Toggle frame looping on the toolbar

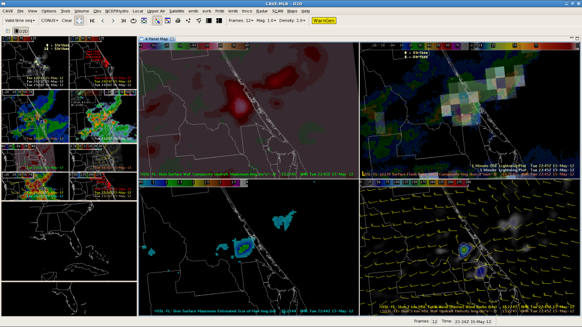click(134, 20)
